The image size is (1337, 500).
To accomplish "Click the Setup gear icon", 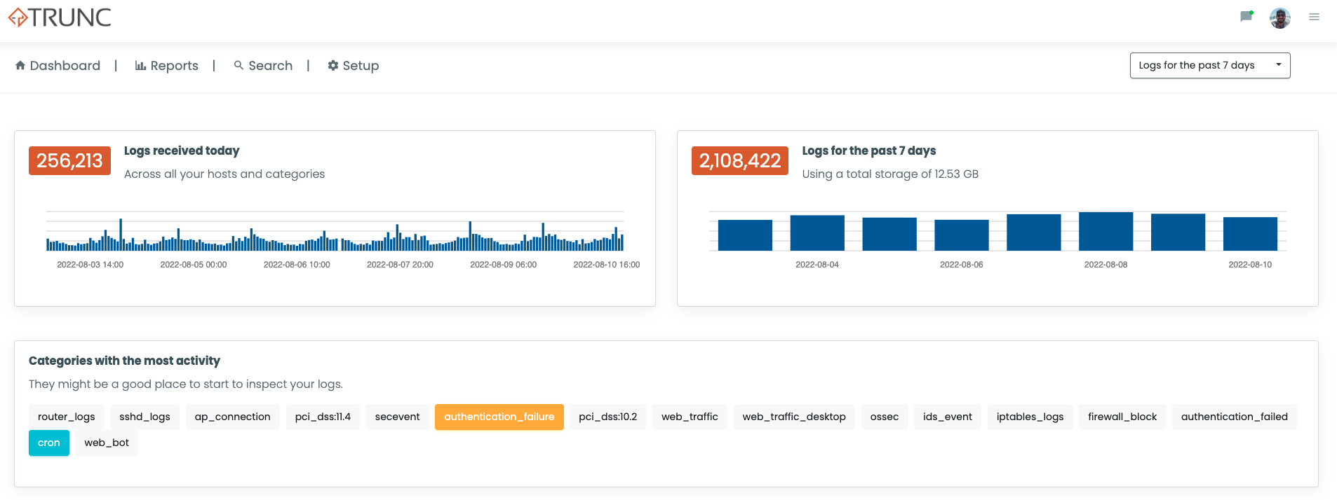I will pyautogui.click(x=333, y=66).
